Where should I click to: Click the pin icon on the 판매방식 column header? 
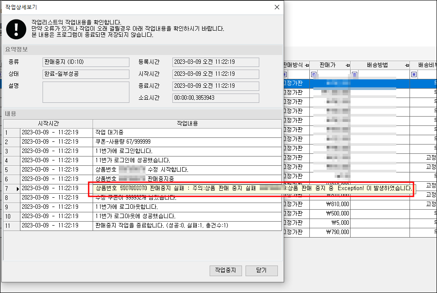coord(307,65)
